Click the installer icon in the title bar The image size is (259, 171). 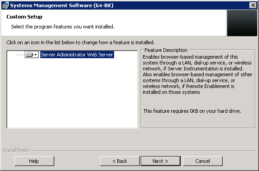[x=5, y=5]
